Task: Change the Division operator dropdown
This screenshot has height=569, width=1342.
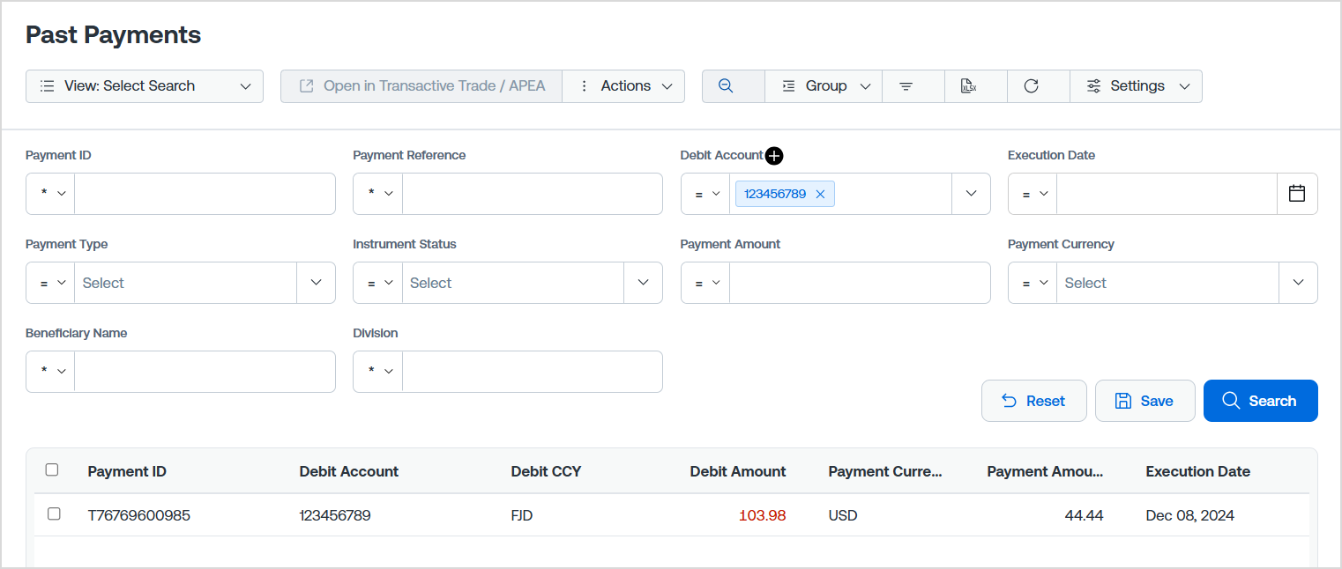Action: [378, 372]
